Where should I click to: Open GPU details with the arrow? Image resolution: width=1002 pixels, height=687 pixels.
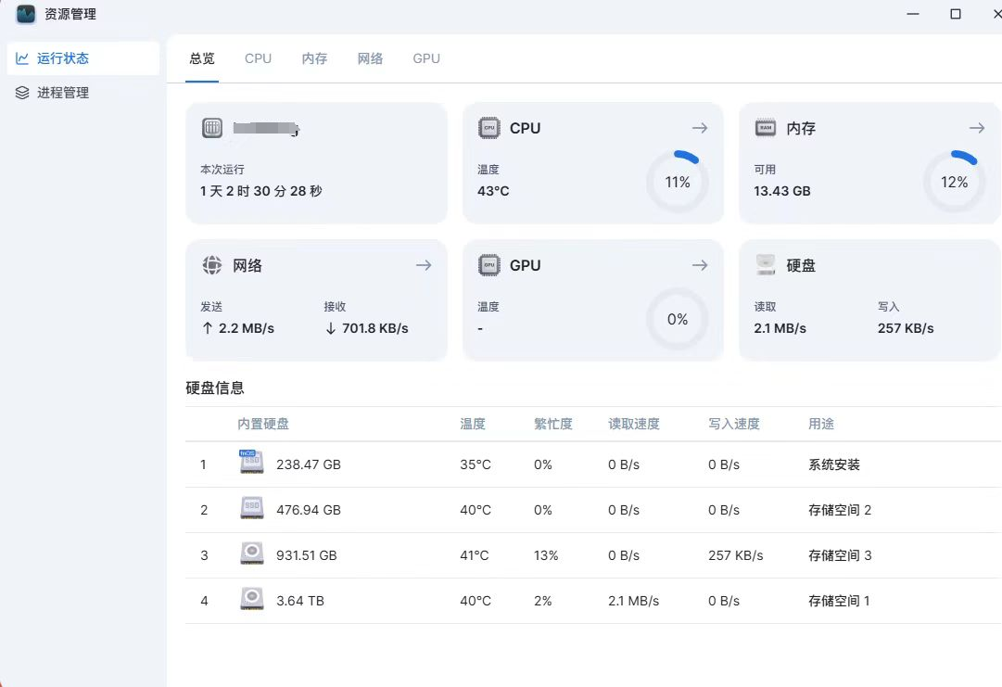coord(700,265)
